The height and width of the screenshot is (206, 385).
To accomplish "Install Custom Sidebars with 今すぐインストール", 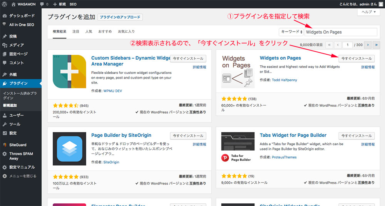I will [188, 59].
